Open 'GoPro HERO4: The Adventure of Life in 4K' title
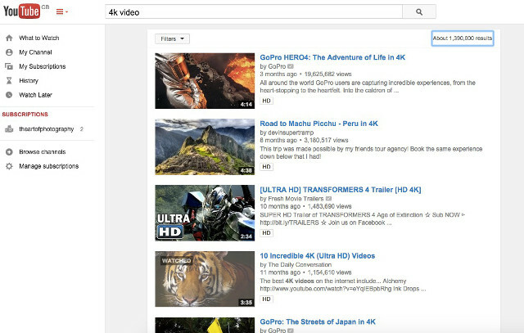The width and height of the screenshot is (524, 333). 332,57
